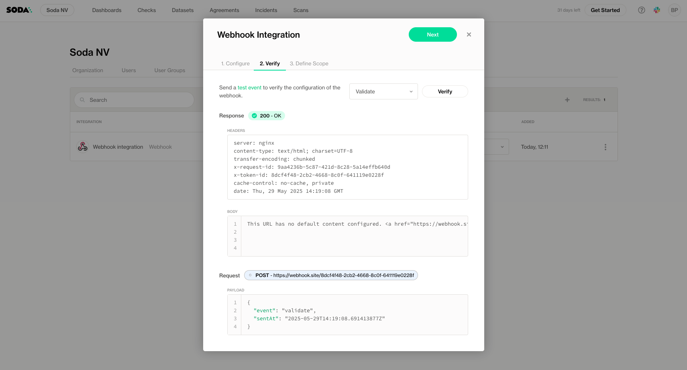Open the BP user avatar menu

[674, 10]
